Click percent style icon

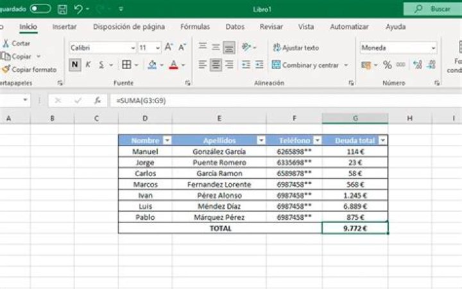387,65
